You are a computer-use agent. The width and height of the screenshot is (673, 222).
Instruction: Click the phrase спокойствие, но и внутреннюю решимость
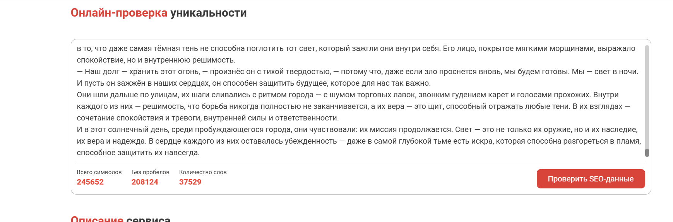pos(156,60)
